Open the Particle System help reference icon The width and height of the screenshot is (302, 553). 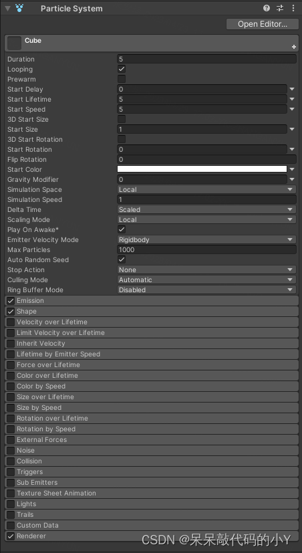click(267, 8)
